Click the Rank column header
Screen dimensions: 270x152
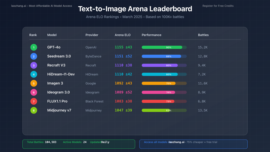(33, 35)
